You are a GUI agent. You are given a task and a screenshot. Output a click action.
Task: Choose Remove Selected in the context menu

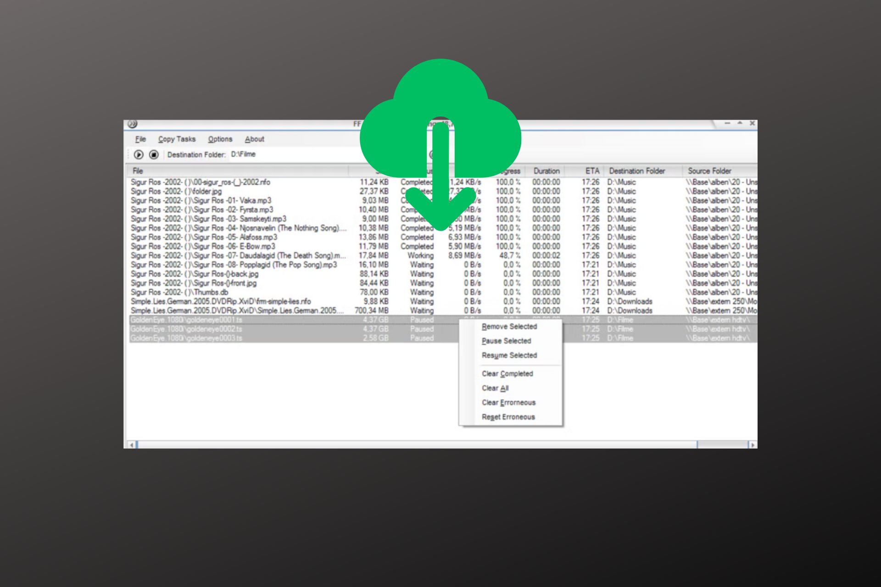point(509,327)
